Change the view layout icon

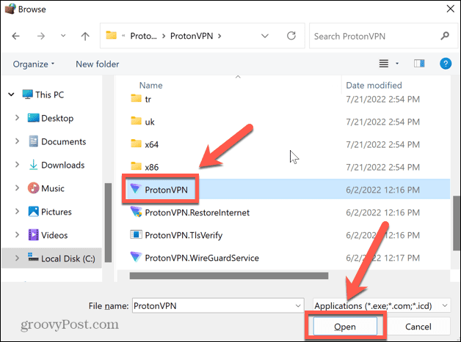384,64
